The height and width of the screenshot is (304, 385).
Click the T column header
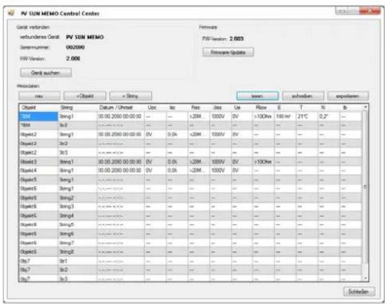(307, 107)
